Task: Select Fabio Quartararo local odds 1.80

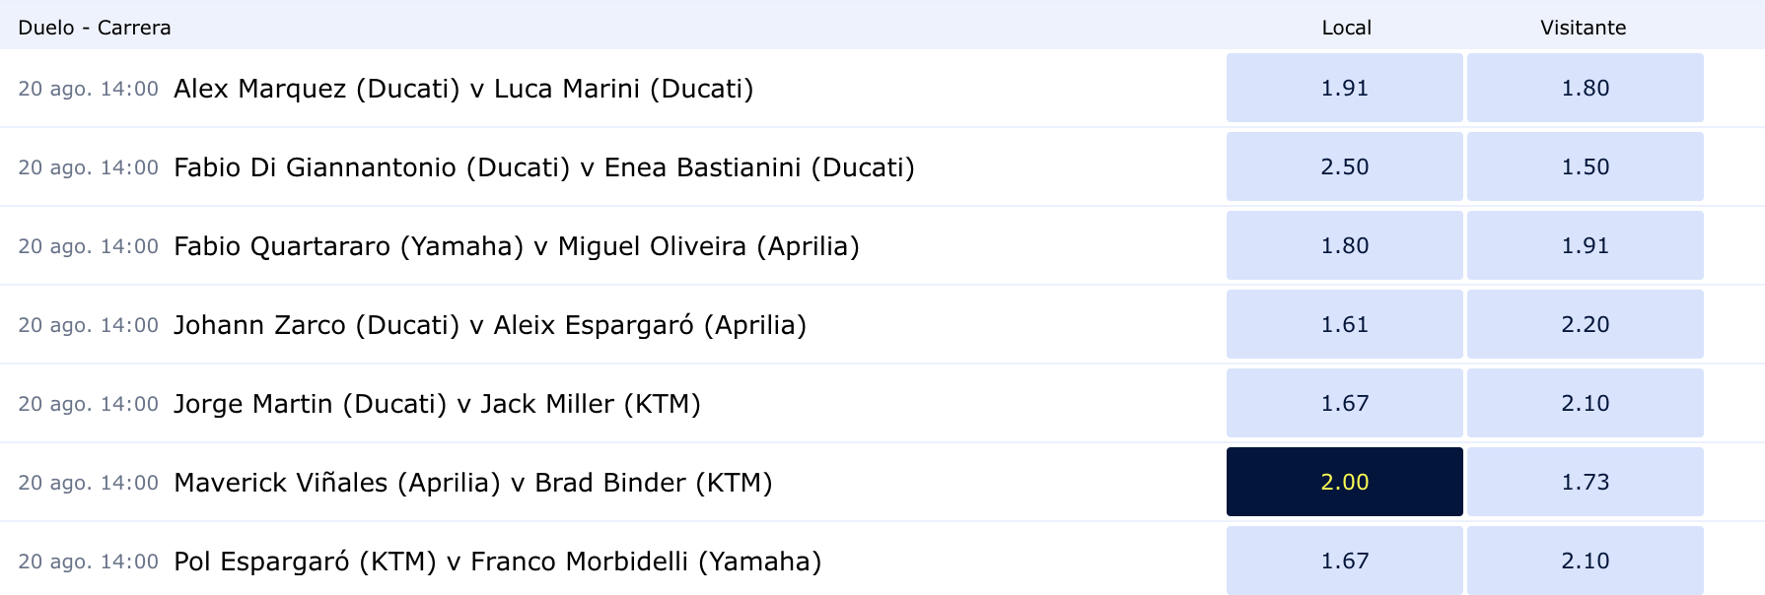Action: (1344, 245)
